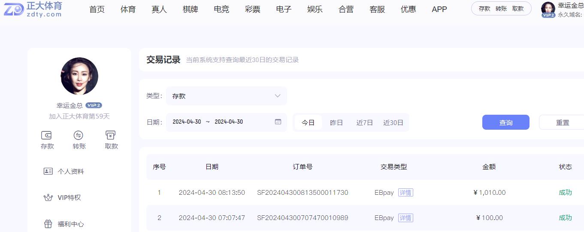The height and width of the screenshot is (232, 584).
Task: Click order number SF202404300813500011730
Action: click(x=303, y=193)
